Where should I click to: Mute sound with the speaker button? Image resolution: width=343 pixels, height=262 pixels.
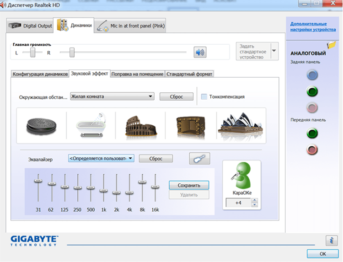point(199,53)
